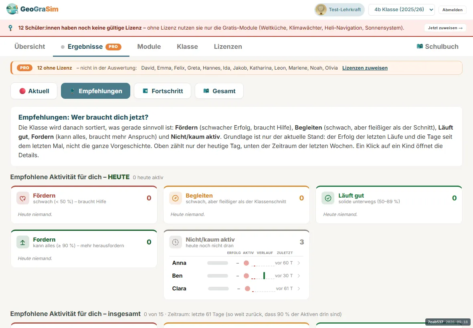Click the 'vor 30 T' value

[284, 276]
